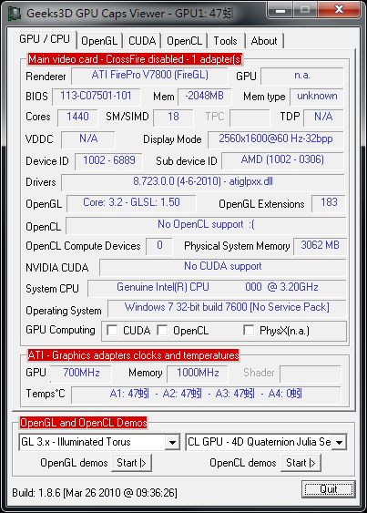Click the GPU Caps Viewer title bar icon
The image size is (367, 513).
pyautogui.click(x=15, y=14)
